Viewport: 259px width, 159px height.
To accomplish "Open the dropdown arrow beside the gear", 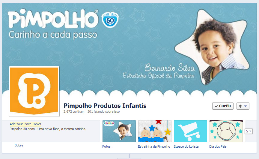I will [246, 106].
